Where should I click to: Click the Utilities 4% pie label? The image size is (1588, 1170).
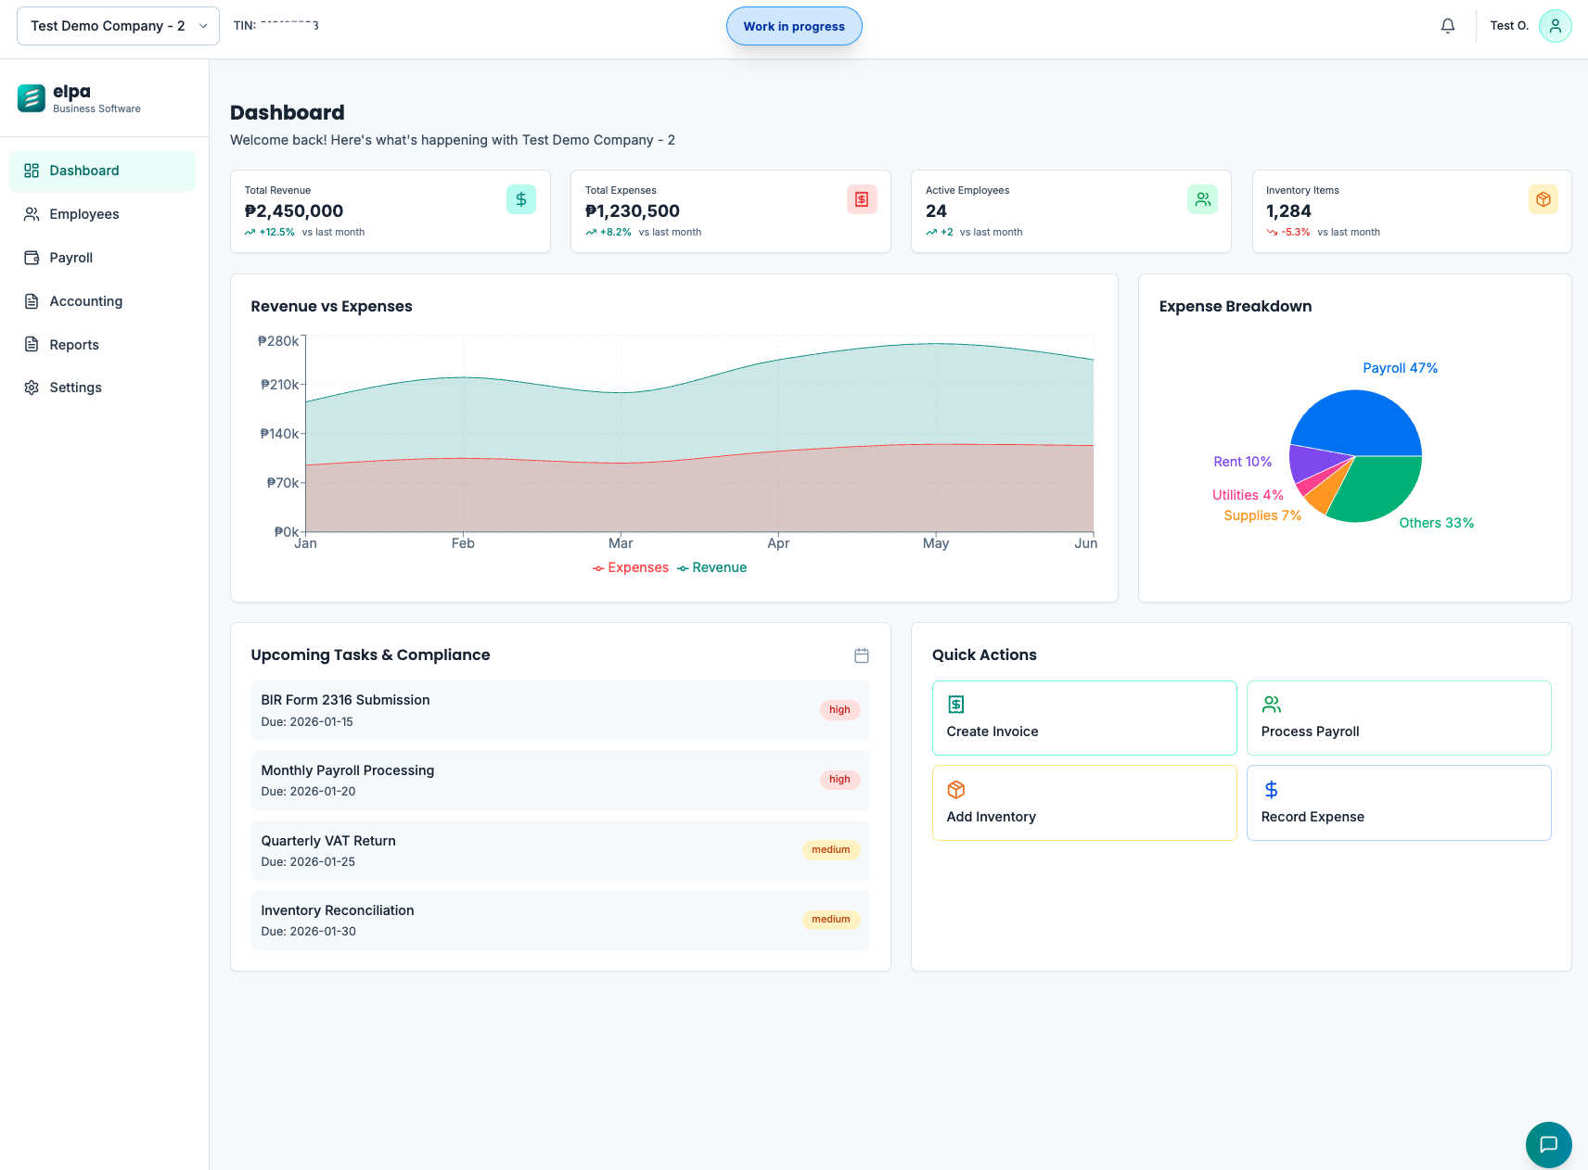(1248, 495)
